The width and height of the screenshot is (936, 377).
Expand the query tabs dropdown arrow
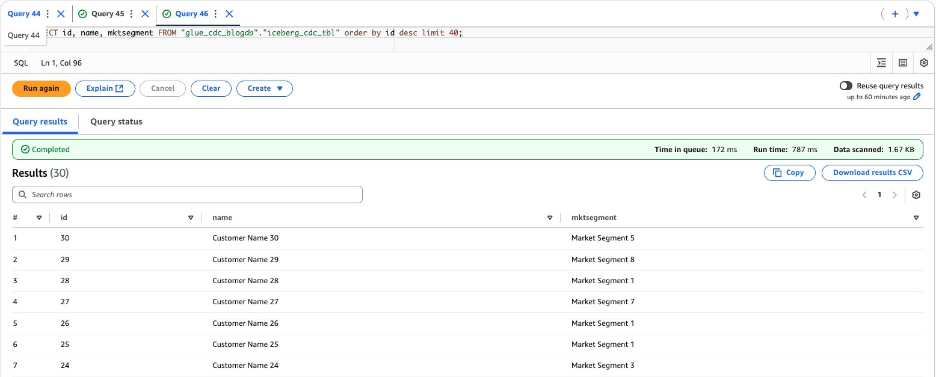point(916,14)
